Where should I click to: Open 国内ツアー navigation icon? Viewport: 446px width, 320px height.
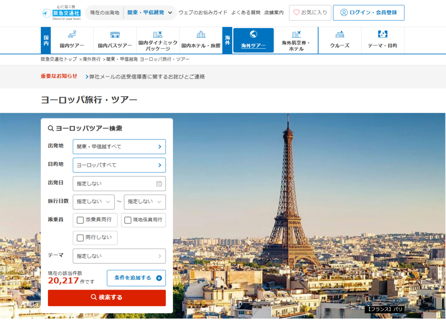(72, 34)
